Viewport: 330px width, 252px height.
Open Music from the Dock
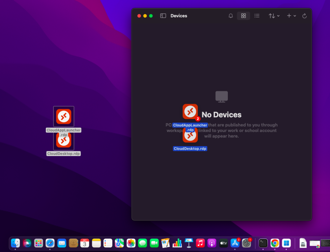click(200, 243)
